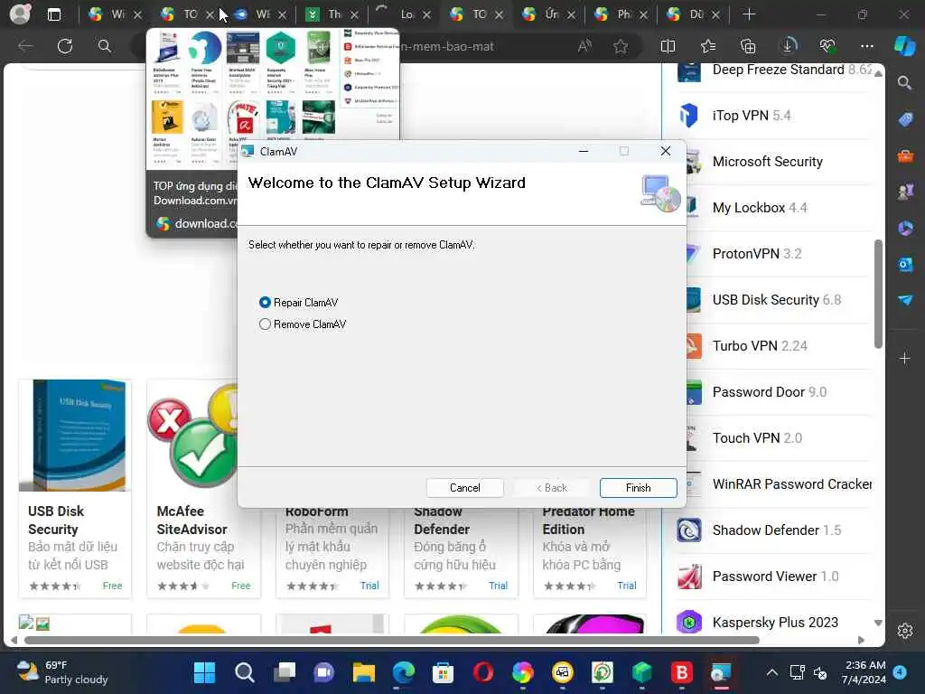Open Browser essentials heart icon
925x694 pixels.
click(x=827, y=46)
